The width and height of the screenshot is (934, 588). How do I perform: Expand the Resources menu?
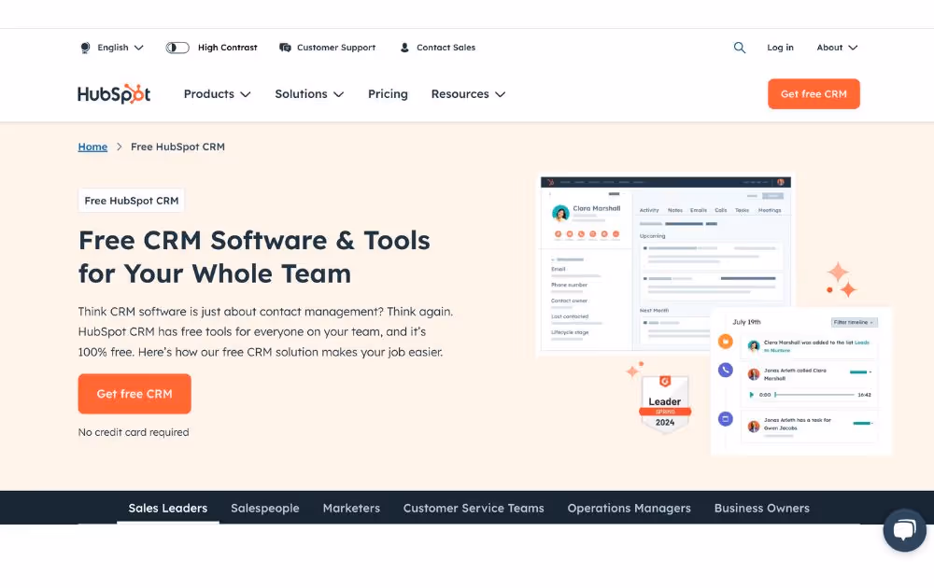(468, 94)
